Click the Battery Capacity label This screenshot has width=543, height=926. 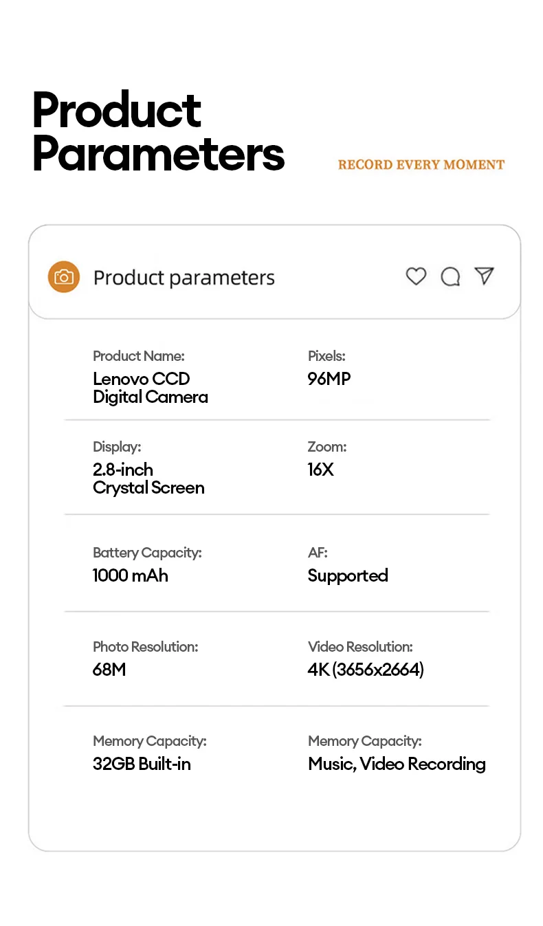click(x=146, y=553)
